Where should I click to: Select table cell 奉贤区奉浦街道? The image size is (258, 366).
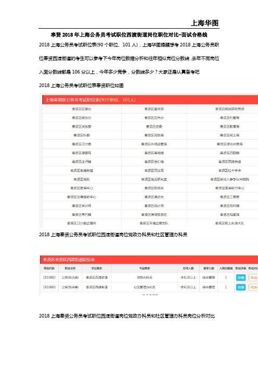point(82,170)
